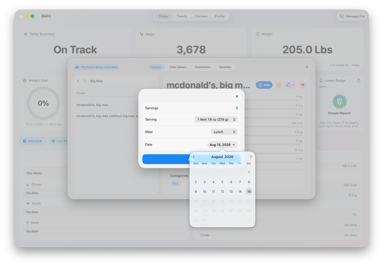Go to next month in calendar

[x=251, y=157]
